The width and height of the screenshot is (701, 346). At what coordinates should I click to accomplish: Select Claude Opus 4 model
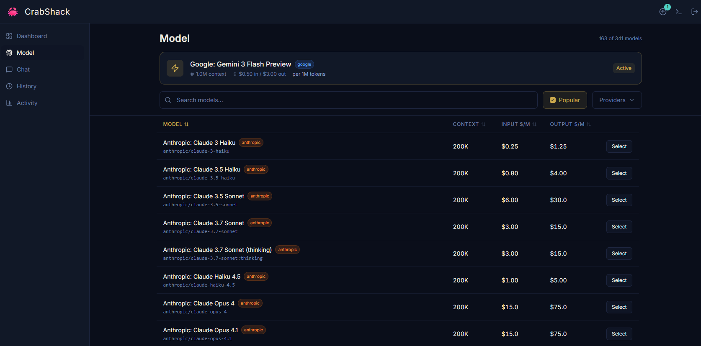click(619, 307)
